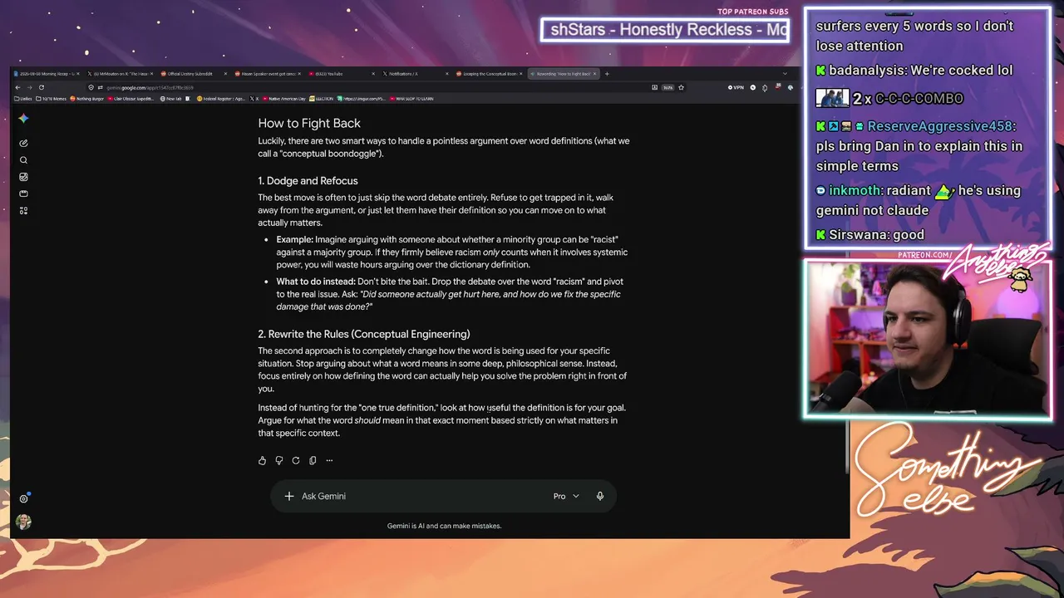Switch to the Official Destiny Subreddit tab
Viewport: 1064px width, 598px height.
tap(192, 74)
